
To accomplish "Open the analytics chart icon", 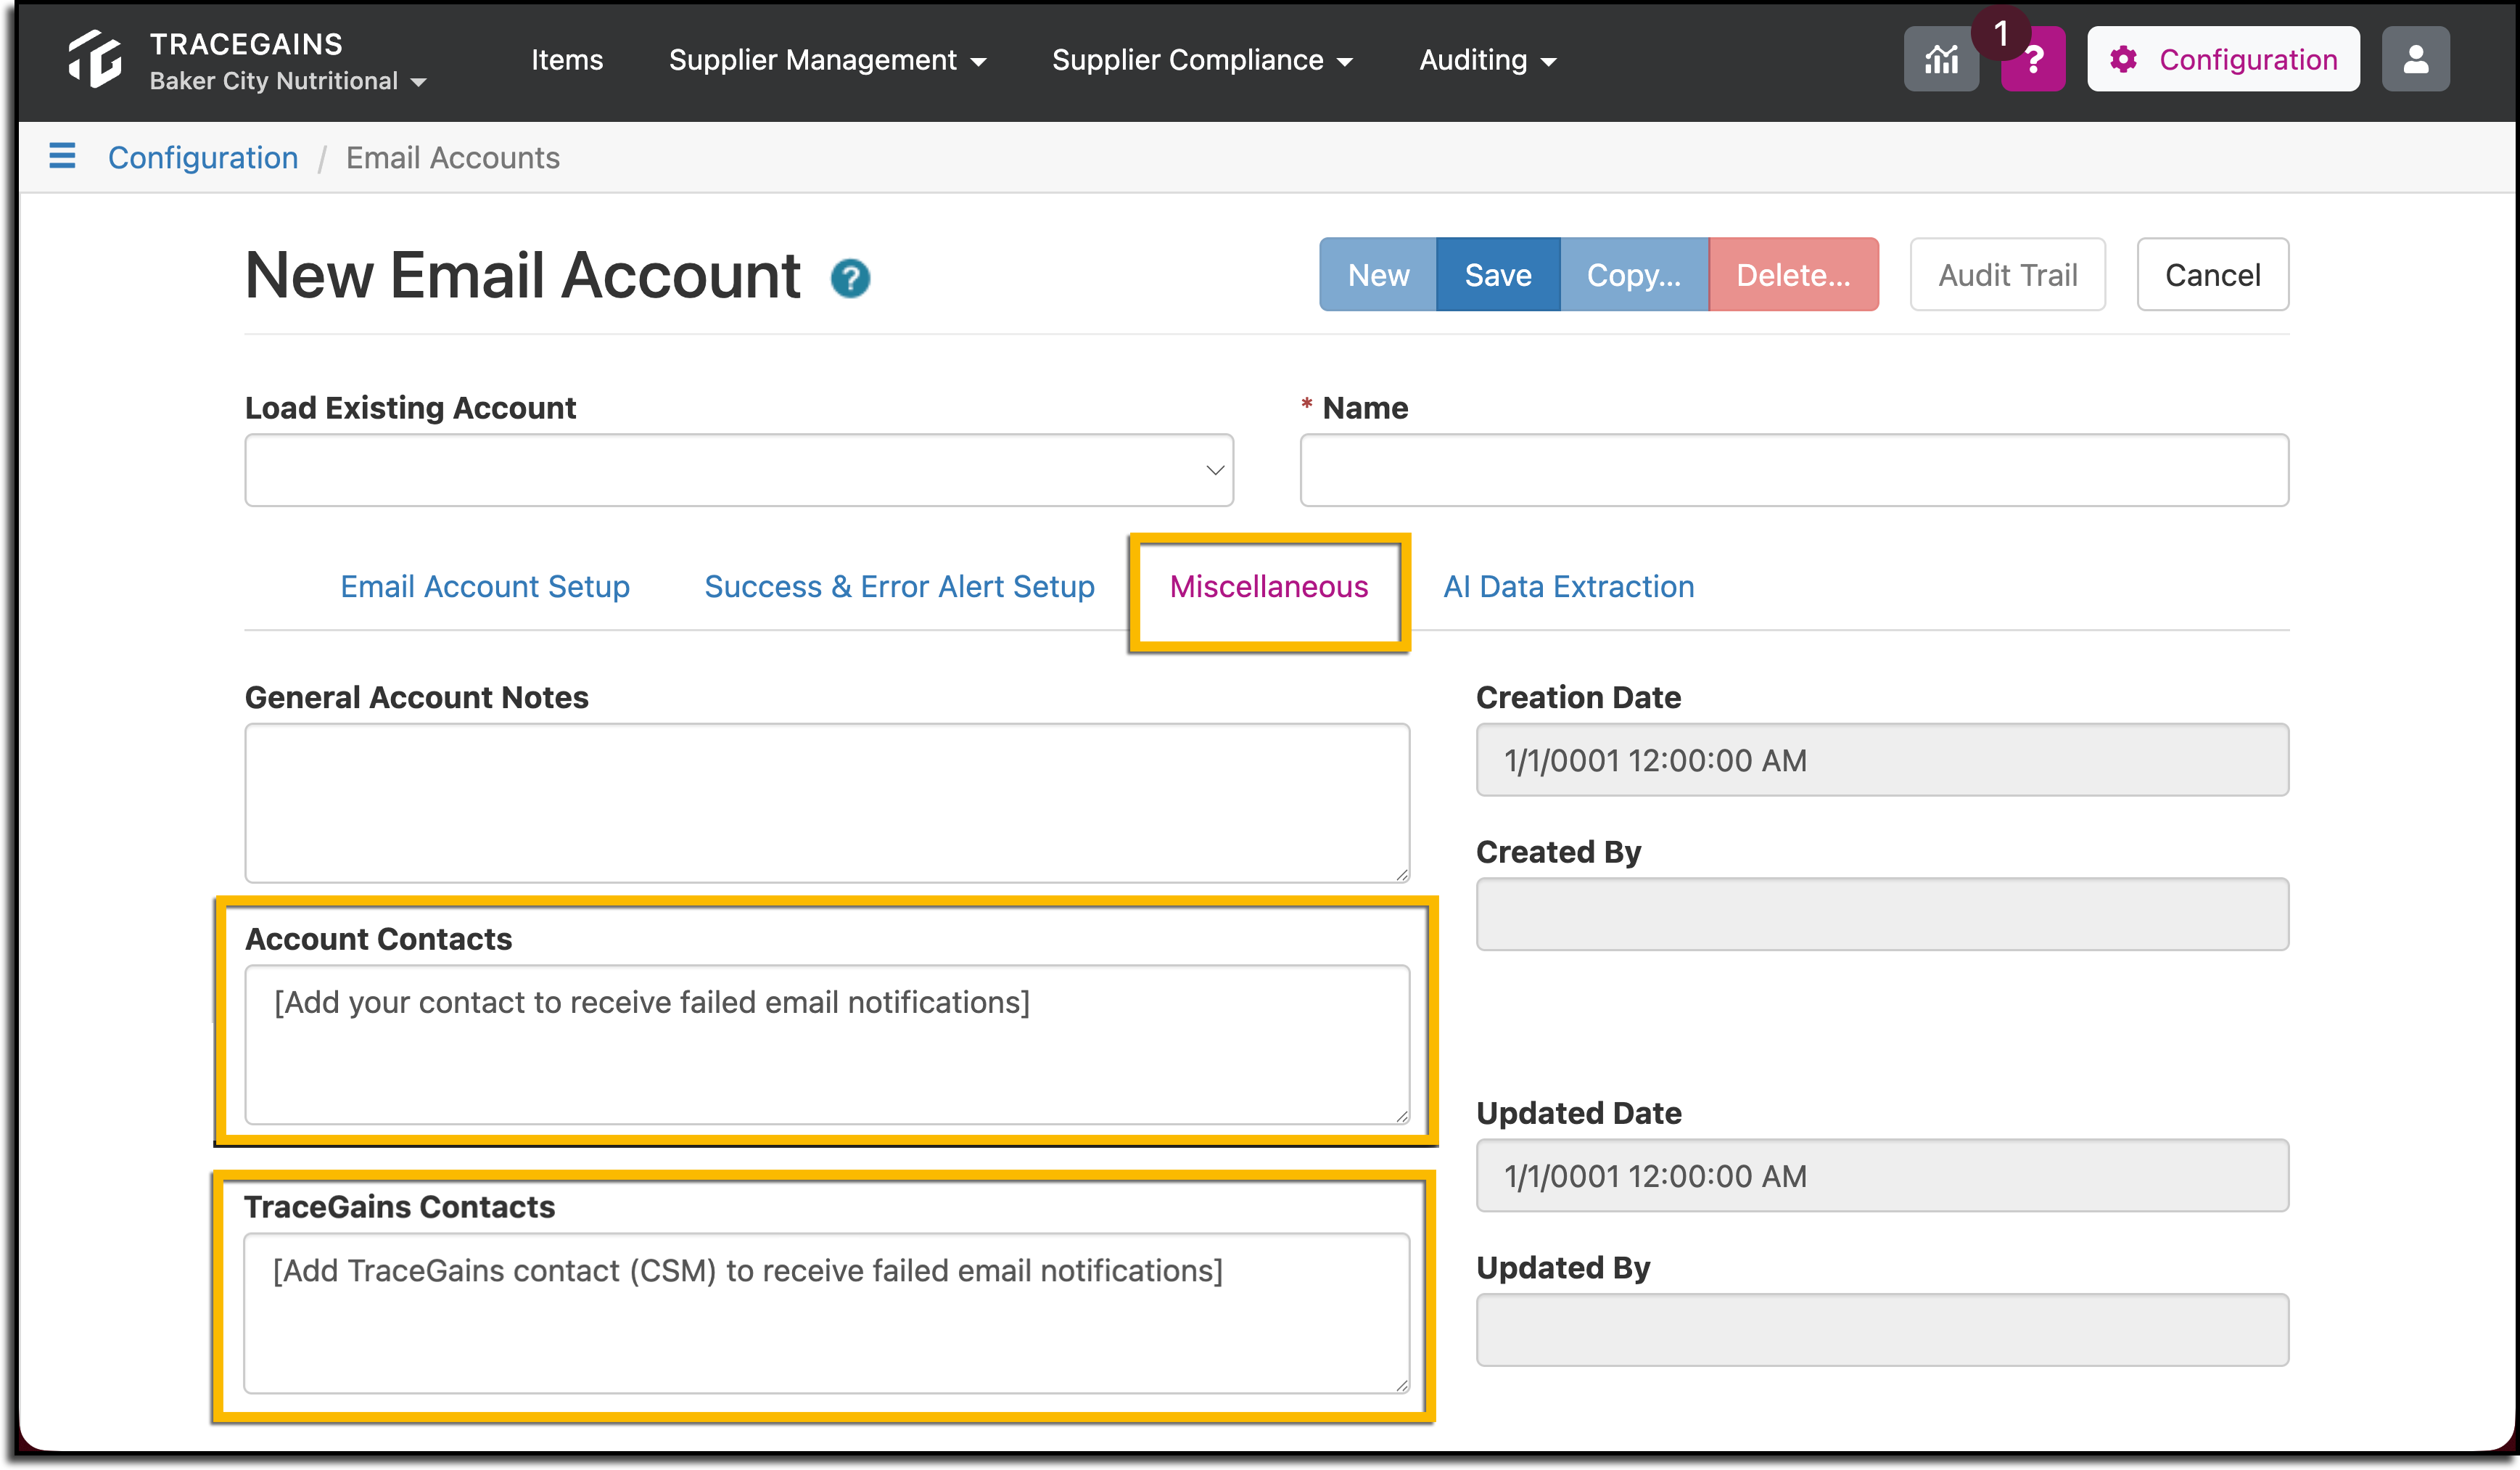I will tap(1941, 60).
